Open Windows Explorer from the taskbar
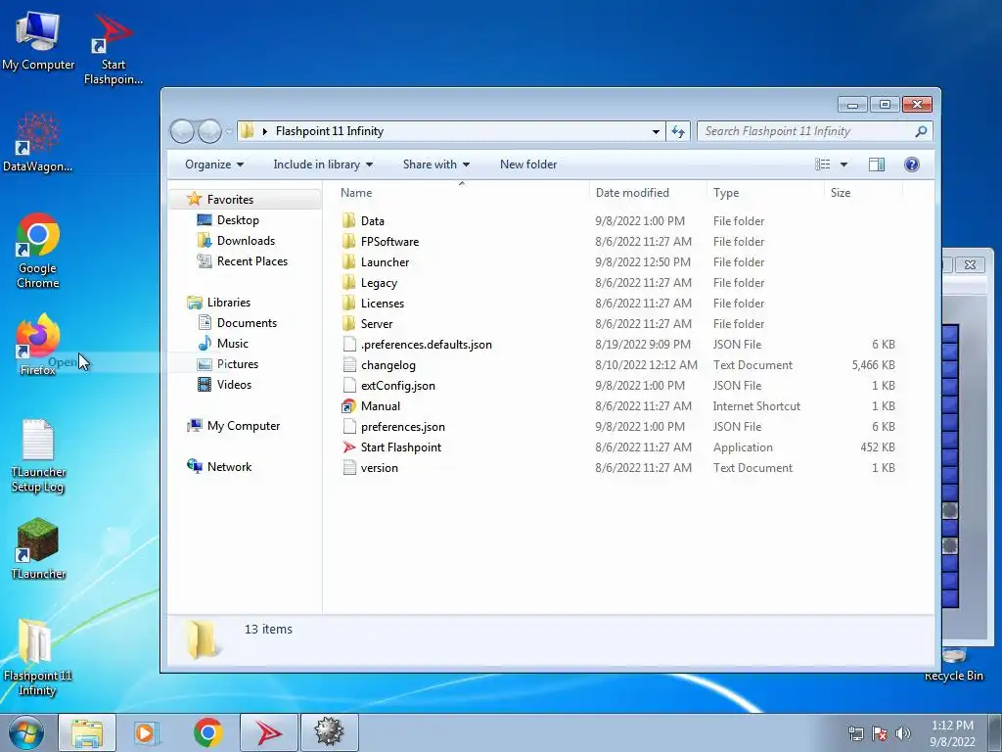Screen dimensions: 1002x752 pyautogui.click(x=87, y=732)
